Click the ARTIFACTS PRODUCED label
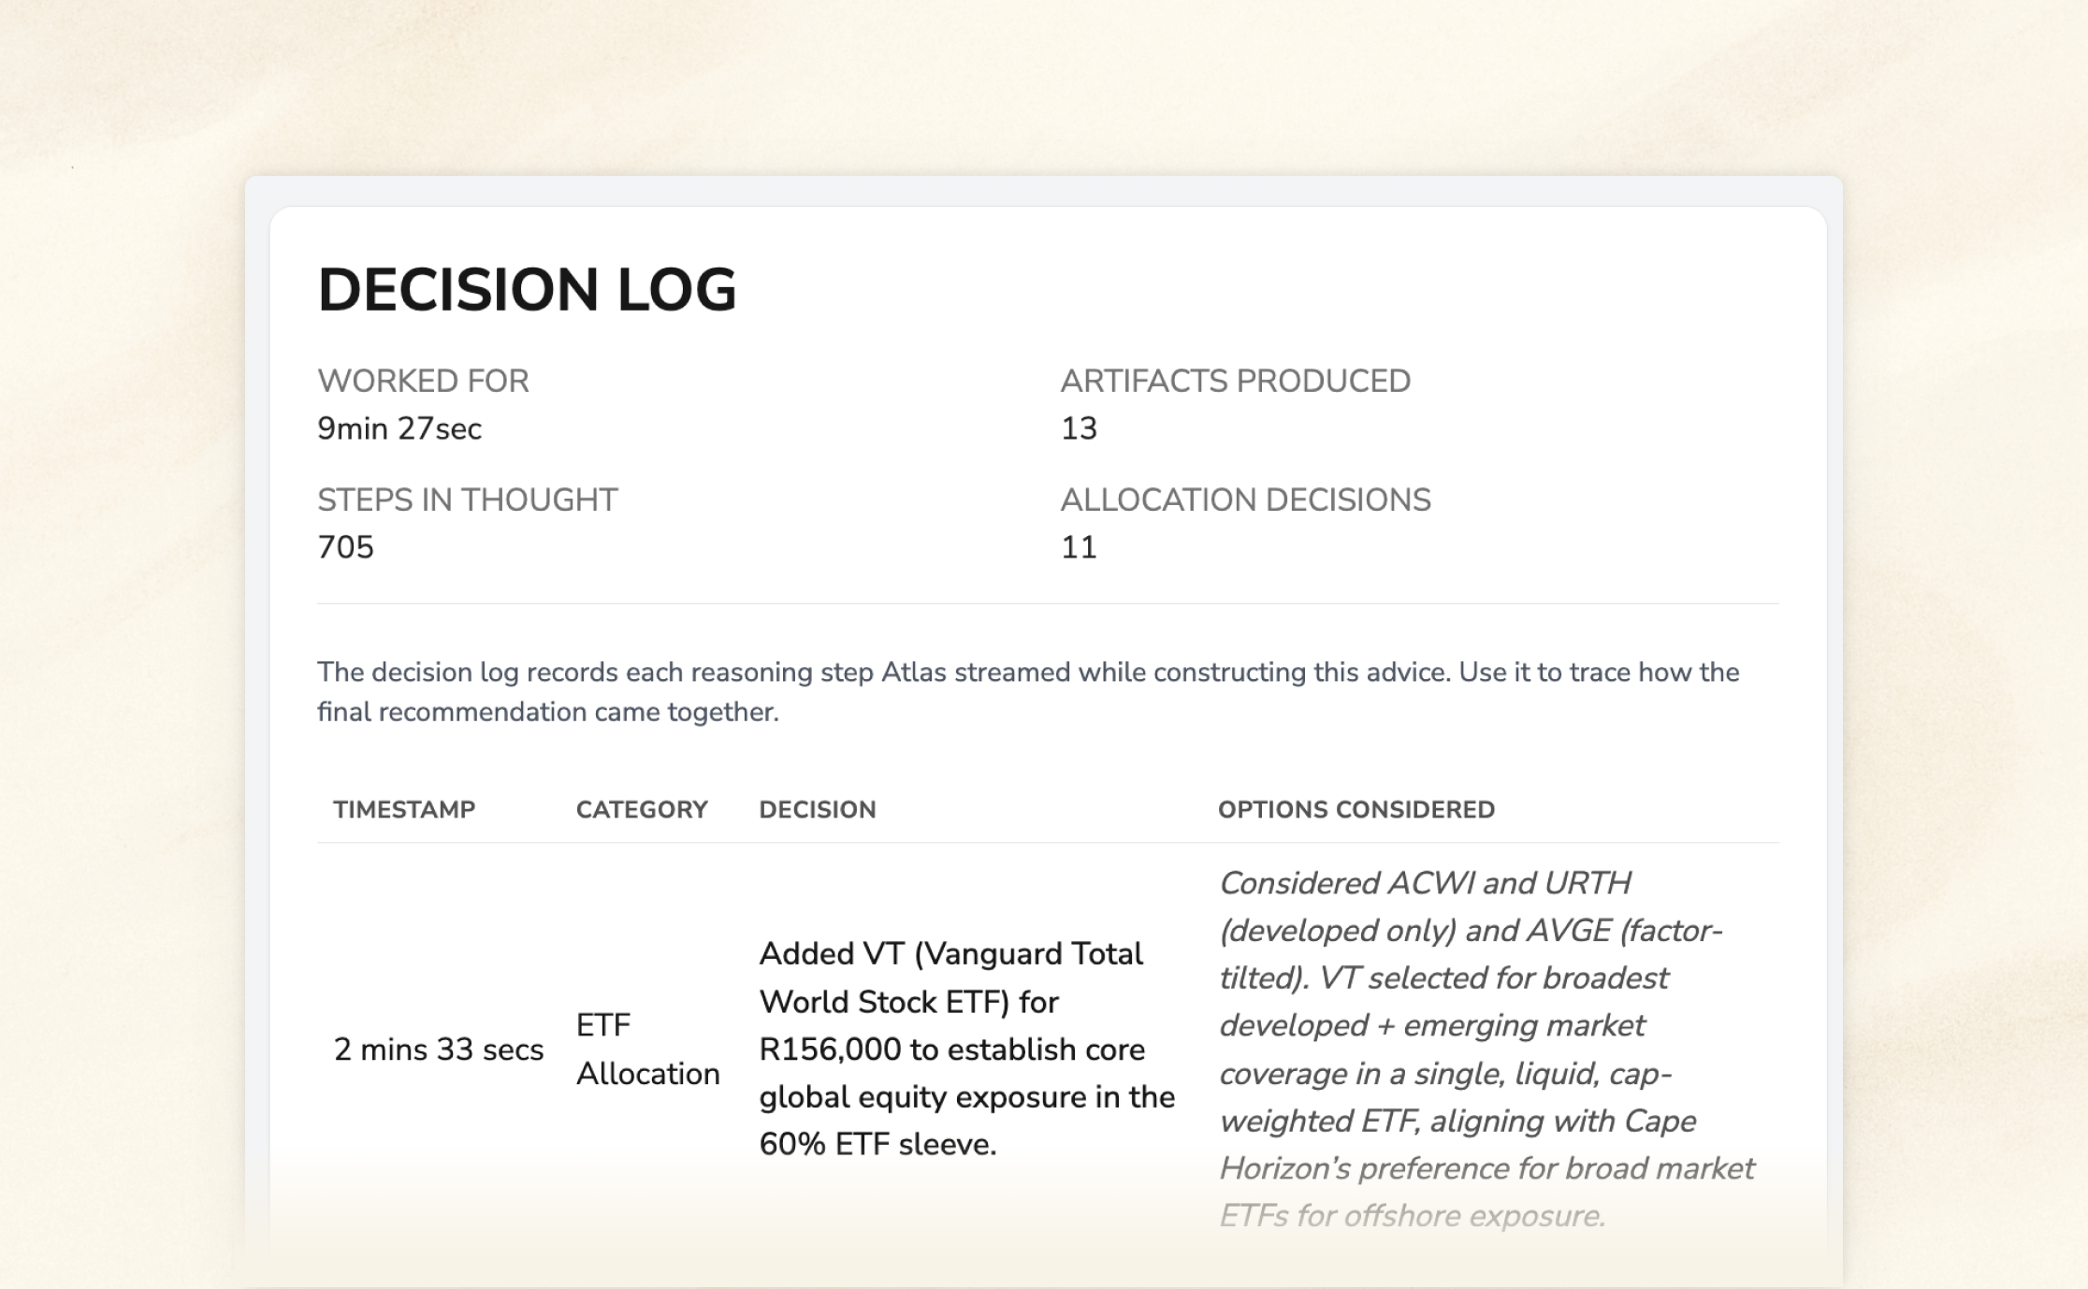 point(1235,381)
